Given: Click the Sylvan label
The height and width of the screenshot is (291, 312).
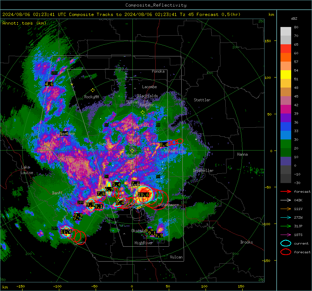Looking at the screenshot, I should point(132,102).
